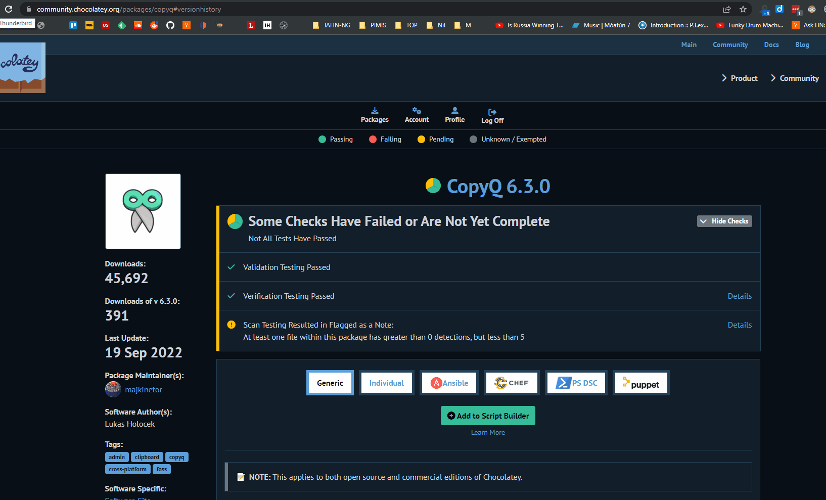Click the Pending status indicator
Image resolution: width=826 pixels, height=500 pixels.
[422, 139]
